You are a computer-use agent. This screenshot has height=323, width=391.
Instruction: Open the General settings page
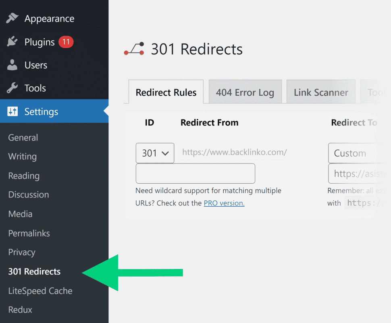tap(23, 137)
